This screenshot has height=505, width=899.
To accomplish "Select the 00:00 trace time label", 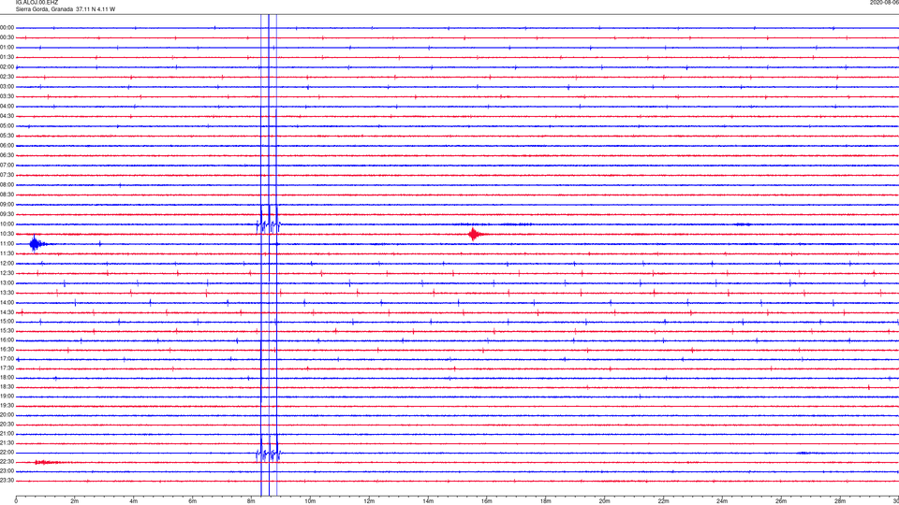I will [x=7, y=27].
